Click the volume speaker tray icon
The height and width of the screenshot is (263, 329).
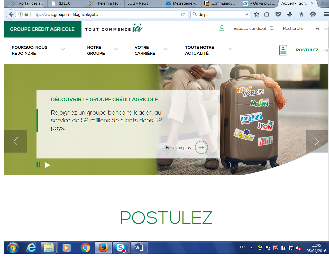click(299, 248)
